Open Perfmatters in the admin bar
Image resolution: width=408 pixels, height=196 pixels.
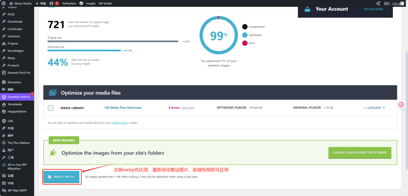pyautogui.click(x=69, y=3)
